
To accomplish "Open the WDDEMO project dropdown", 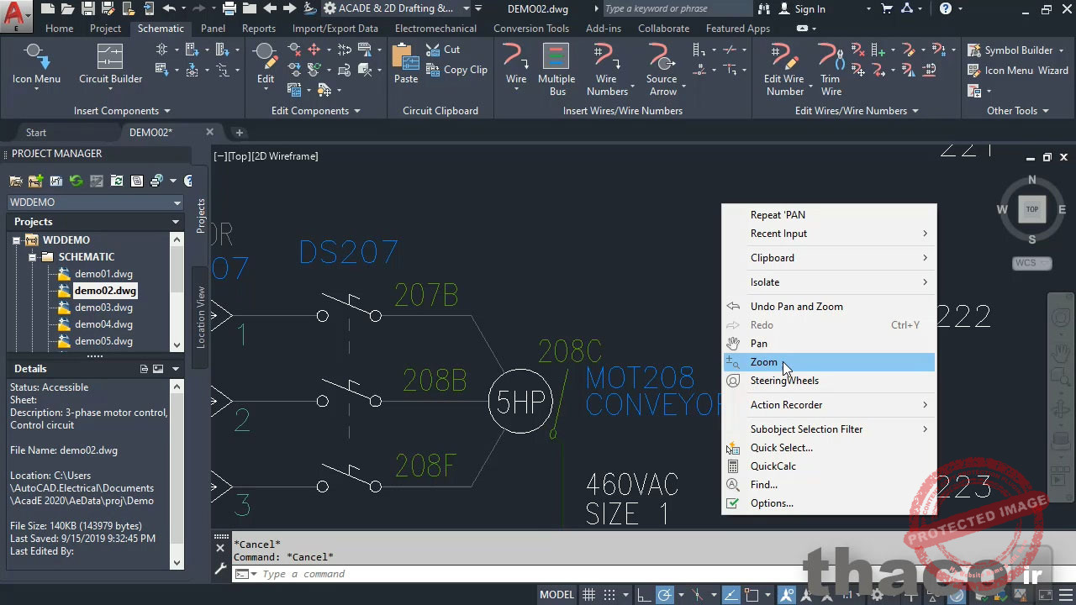I will (x=176, y=202).
